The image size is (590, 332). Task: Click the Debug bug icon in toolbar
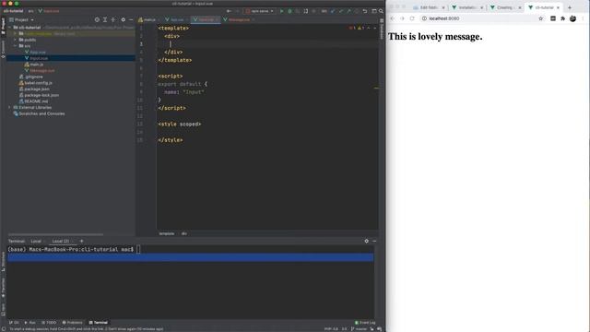pyautogui.click(x=289, y=11)
